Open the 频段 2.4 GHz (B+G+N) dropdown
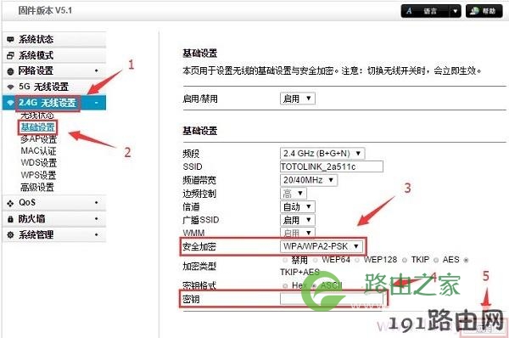This screenshot has width=509, height=338. pos(322,154)
